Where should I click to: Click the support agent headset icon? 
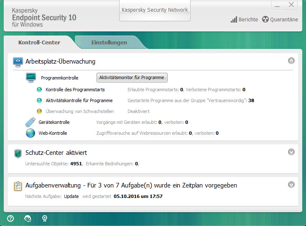(28, 218)
